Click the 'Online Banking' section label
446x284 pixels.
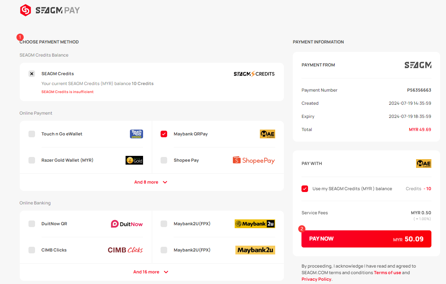click(35, 203)
